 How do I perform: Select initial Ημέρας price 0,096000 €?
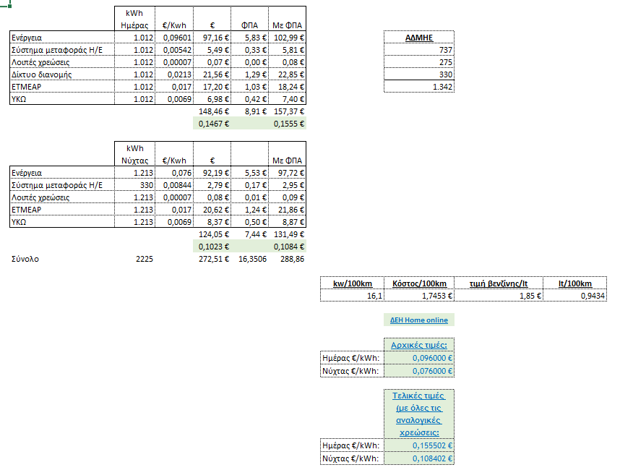[x=419, y=358]
